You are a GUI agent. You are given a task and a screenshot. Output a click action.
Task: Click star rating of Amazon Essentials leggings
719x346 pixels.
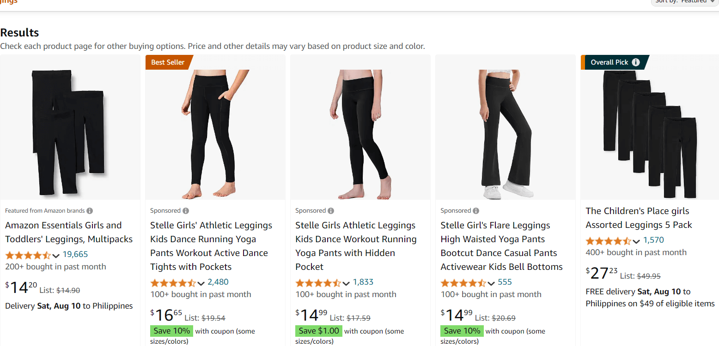click(28, 255)
